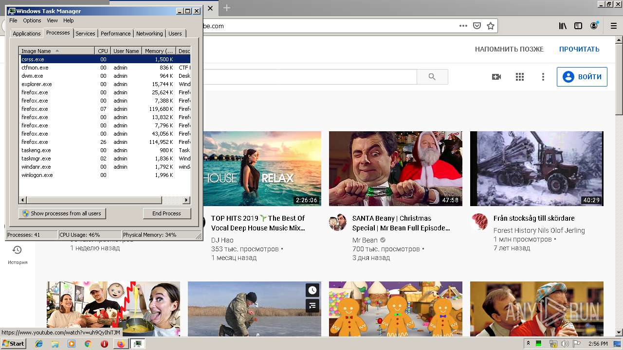Select the windanr.exe process
623x350 pixels.
click(105, 167)
